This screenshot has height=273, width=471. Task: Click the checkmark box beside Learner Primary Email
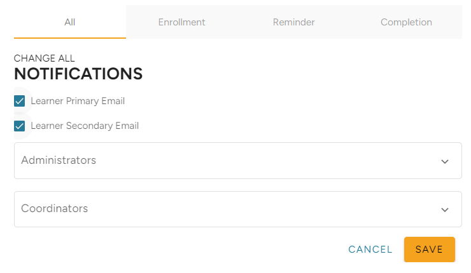[x=20, y=101]
